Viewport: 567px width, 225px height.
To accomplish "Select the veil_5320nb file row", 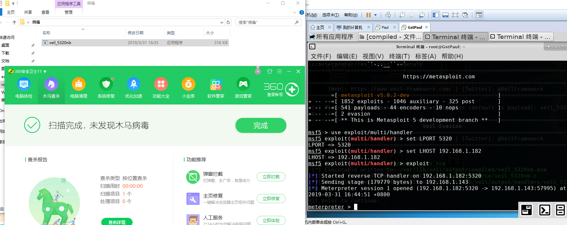I will point(135,42).
